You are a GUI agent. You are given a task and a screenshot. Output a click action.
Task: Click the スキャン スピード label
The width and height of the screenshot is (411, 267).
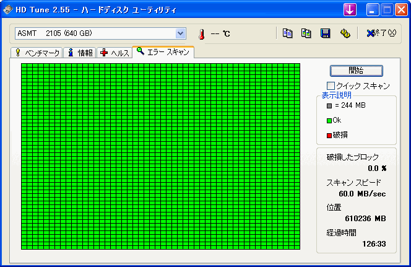[353, 183]
